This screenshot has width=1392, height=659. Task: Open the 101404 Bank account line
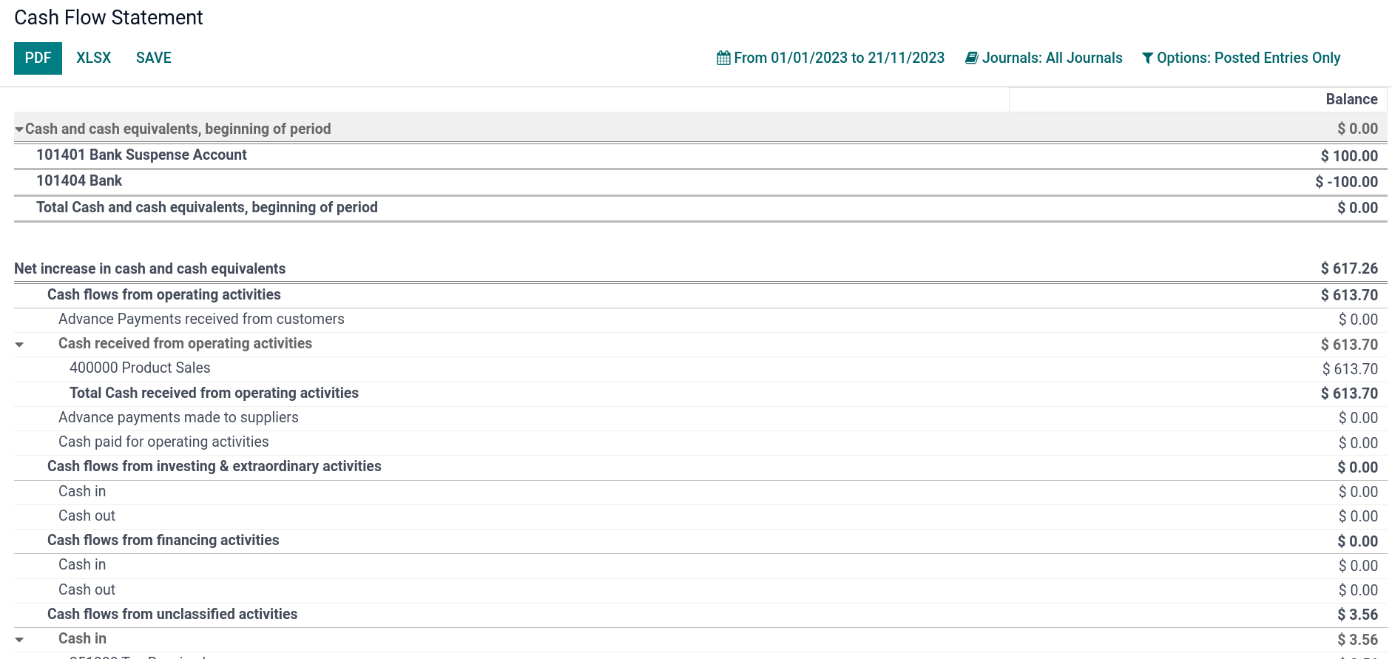pos(79,181)
